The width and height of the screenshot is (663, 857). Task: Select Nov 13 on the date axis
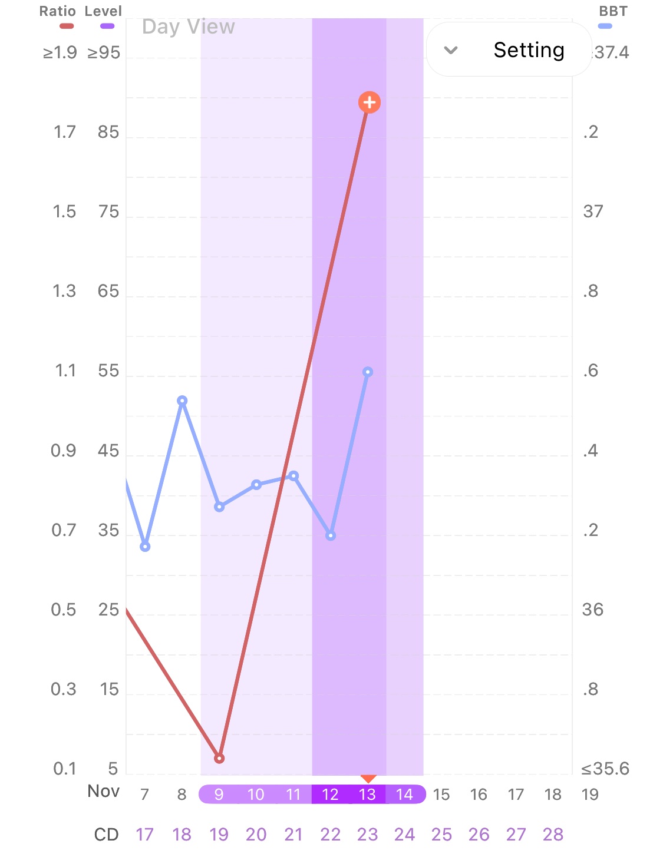367,795
